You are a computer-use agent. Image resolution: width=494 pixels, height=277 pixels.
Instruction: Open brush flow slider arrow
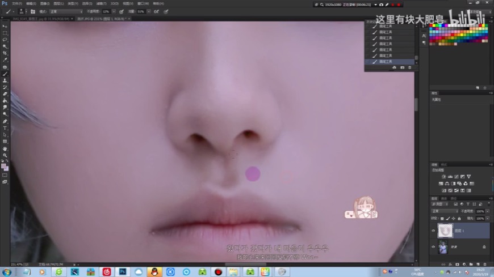(148, 12)
